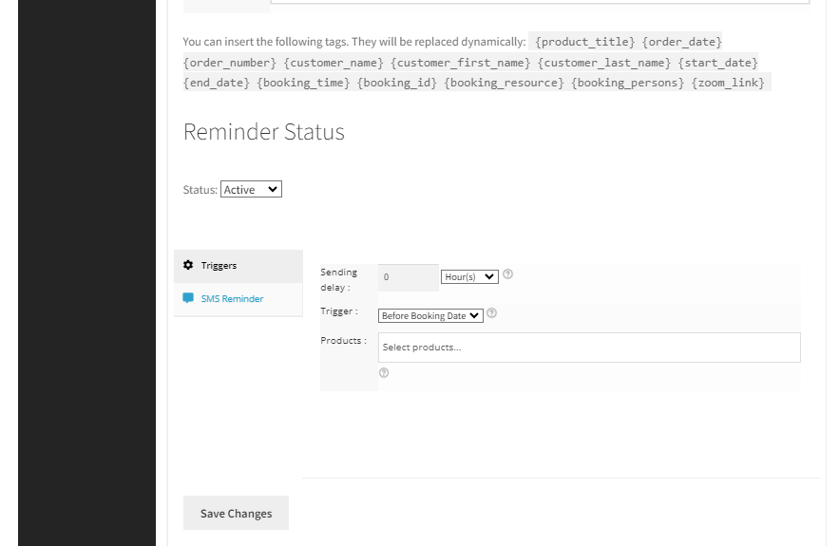This screenshot has width=839, height=546.
Task: Click the {order_number} tag
Action: coord(230,63)
